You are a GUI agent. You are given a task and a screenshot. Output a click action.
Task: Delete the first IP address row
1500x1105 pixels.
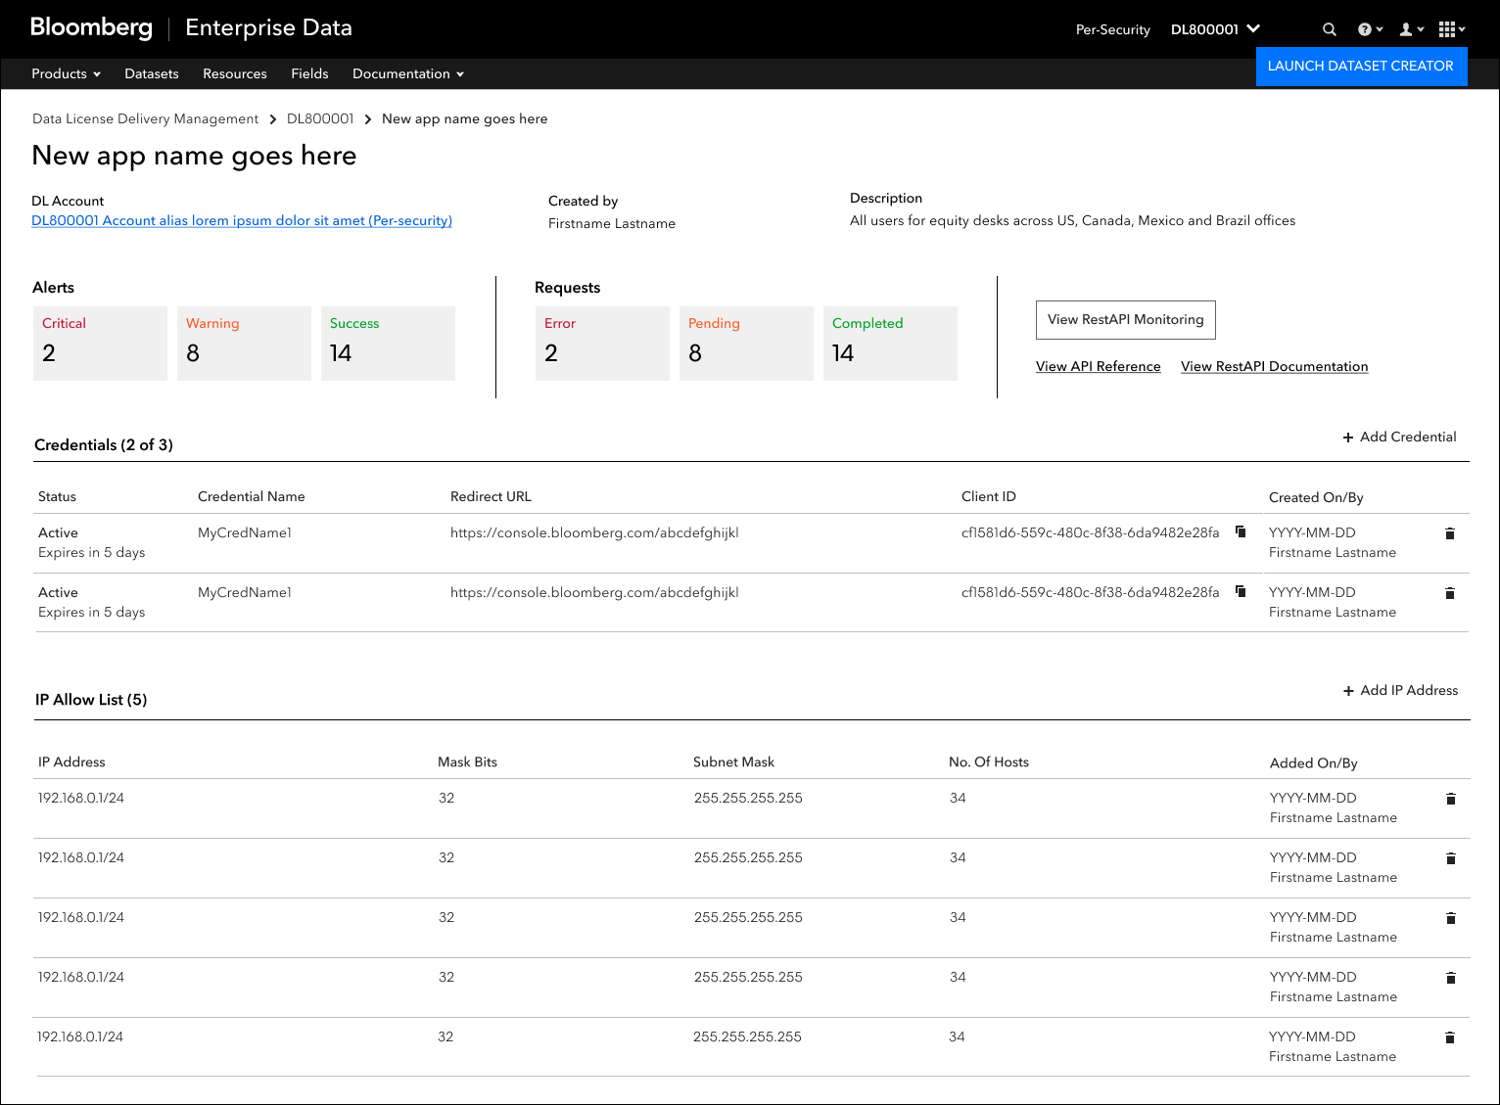1451,799
